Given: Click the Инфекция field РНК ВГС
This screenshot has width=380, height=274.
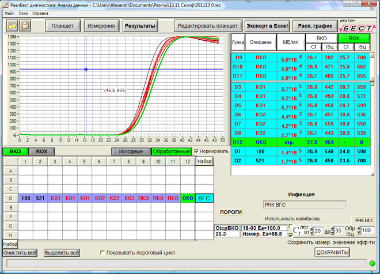Looking at the screenshot, I should click(305, 205).
